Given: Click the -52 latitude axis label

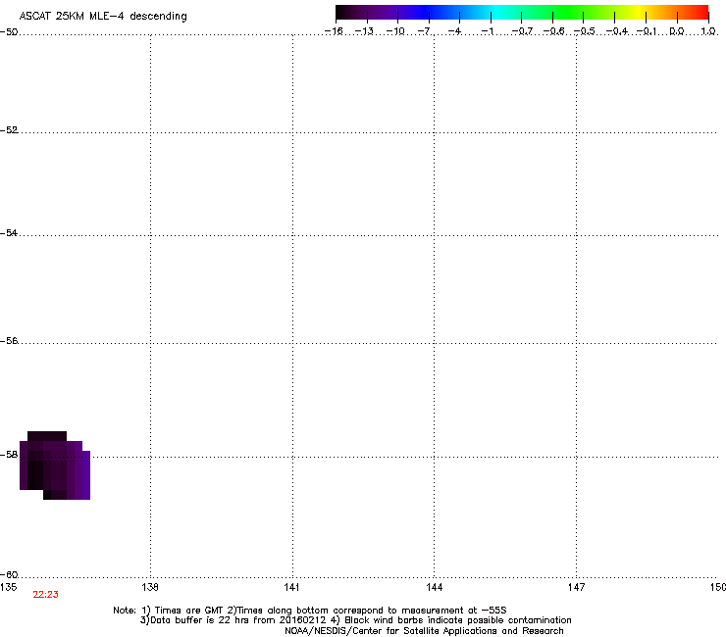Looking at the screenshot, I should (9, 130).
